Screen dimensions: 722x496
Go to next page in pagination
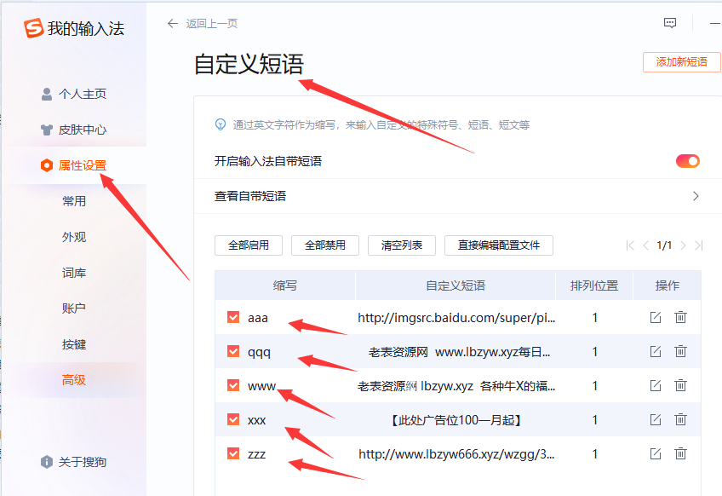683,245
